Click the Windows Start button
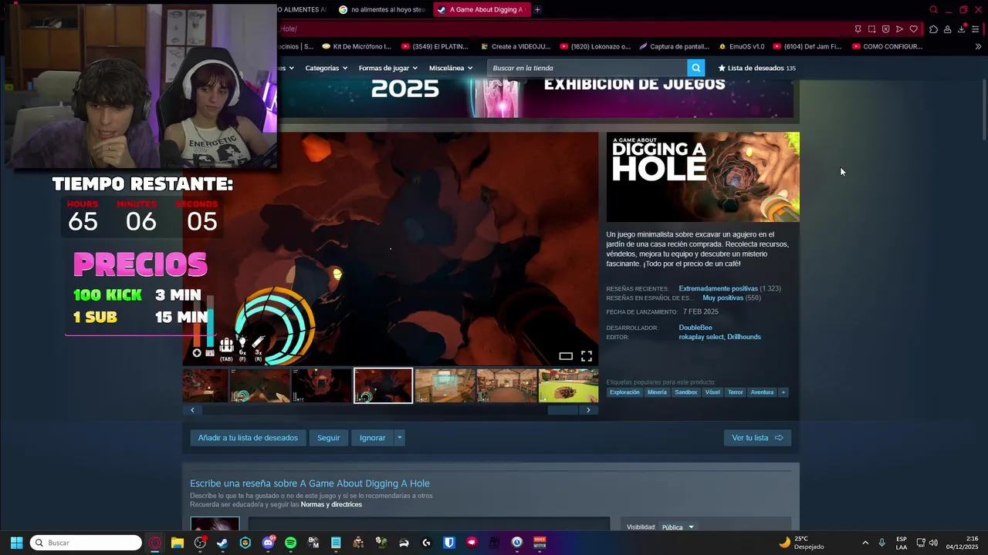 (x=16, y=543)
